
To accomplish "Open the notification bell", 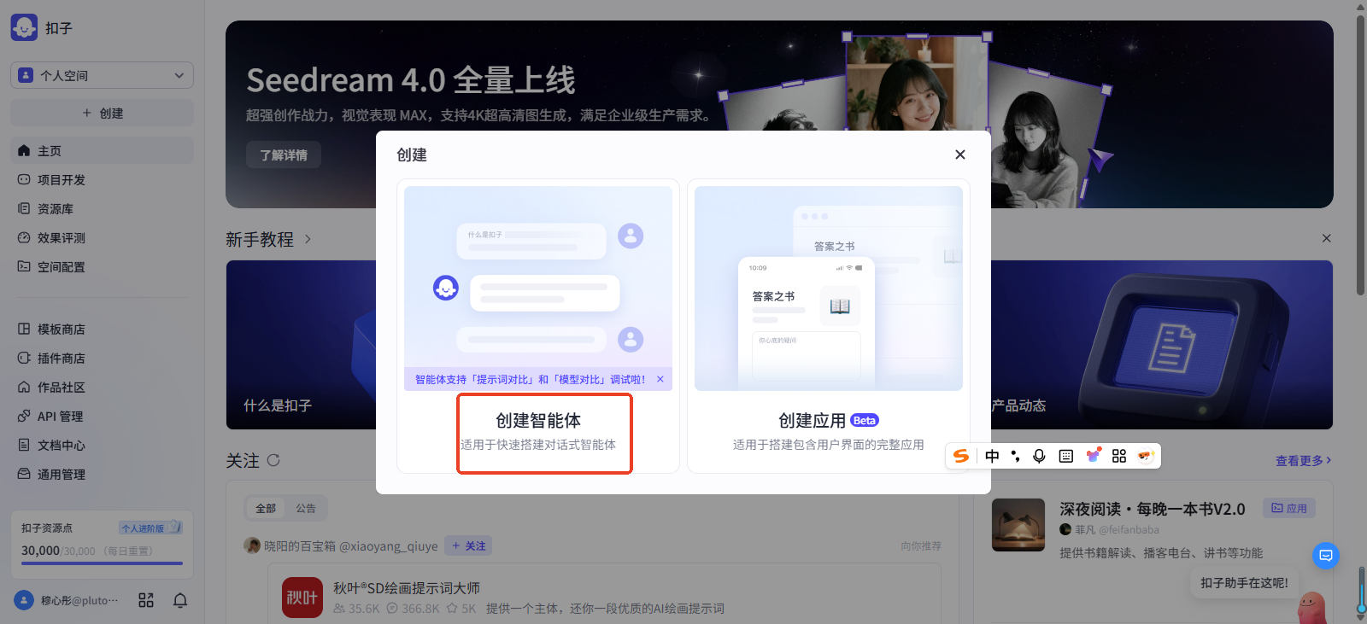I will [180, 600].
